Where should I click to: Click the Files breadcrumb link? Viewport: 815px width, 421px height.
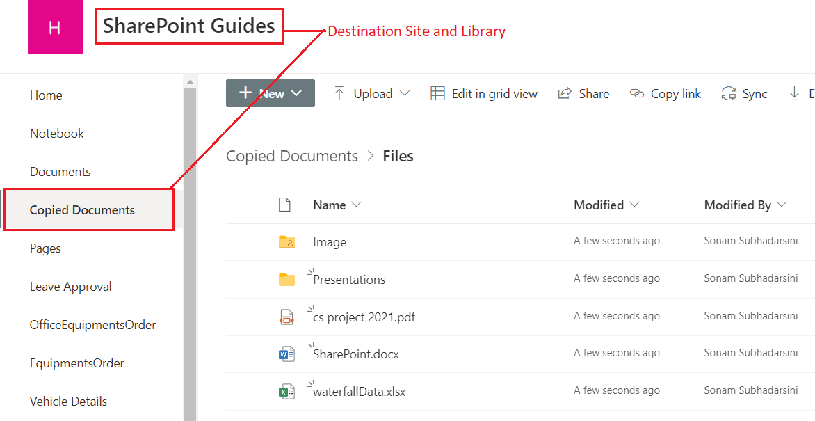tap(398, 155)
